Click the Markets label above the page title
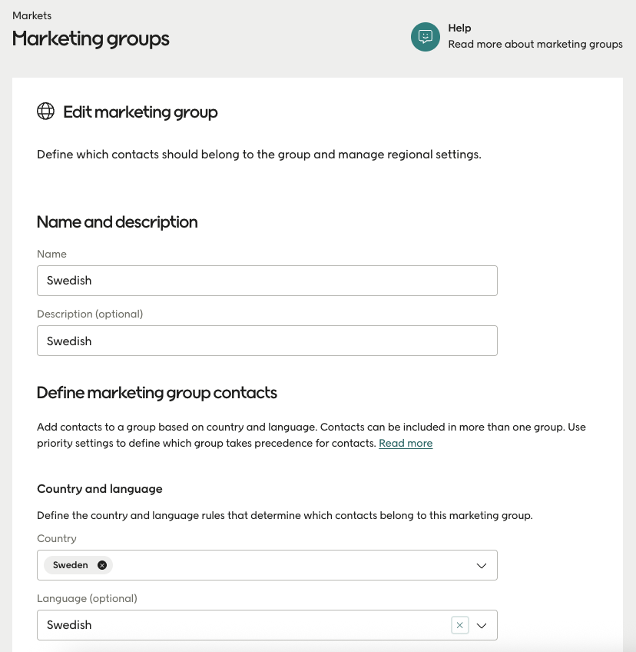 (x=31, y=15)
